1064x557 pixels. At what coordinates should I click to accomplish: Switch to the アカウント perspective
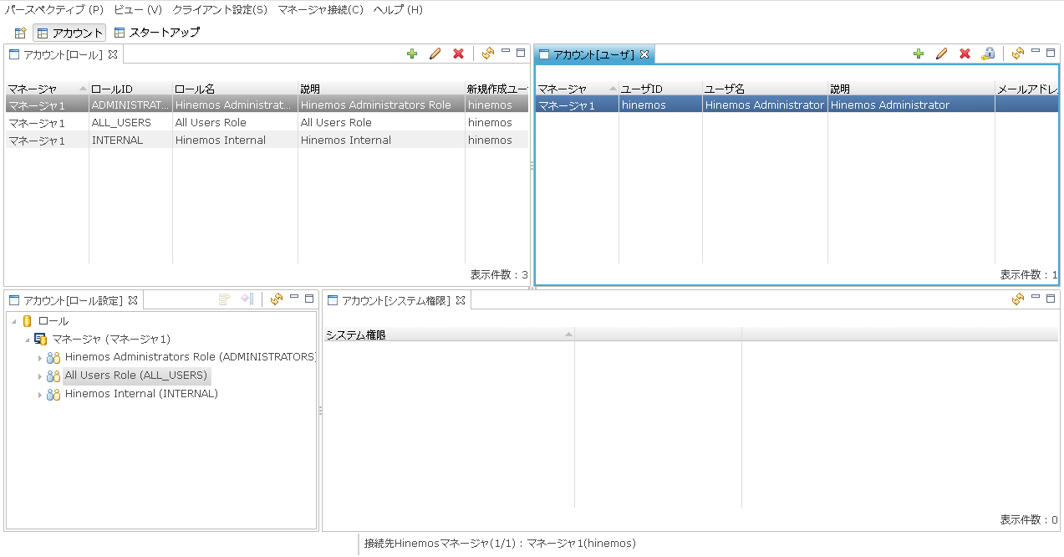click(x=70, y=33)
